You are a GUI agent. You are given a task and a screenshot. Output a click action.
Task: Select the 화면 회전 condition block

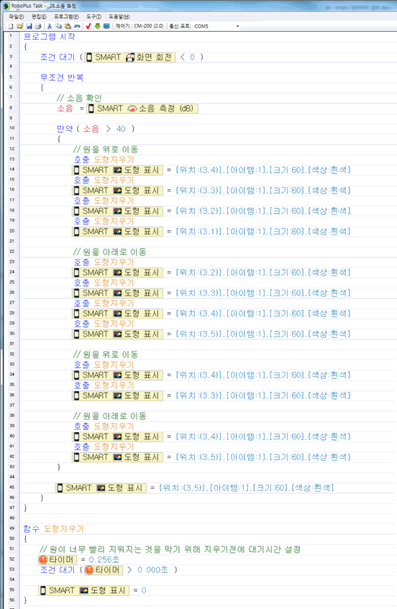coord(130,57)
